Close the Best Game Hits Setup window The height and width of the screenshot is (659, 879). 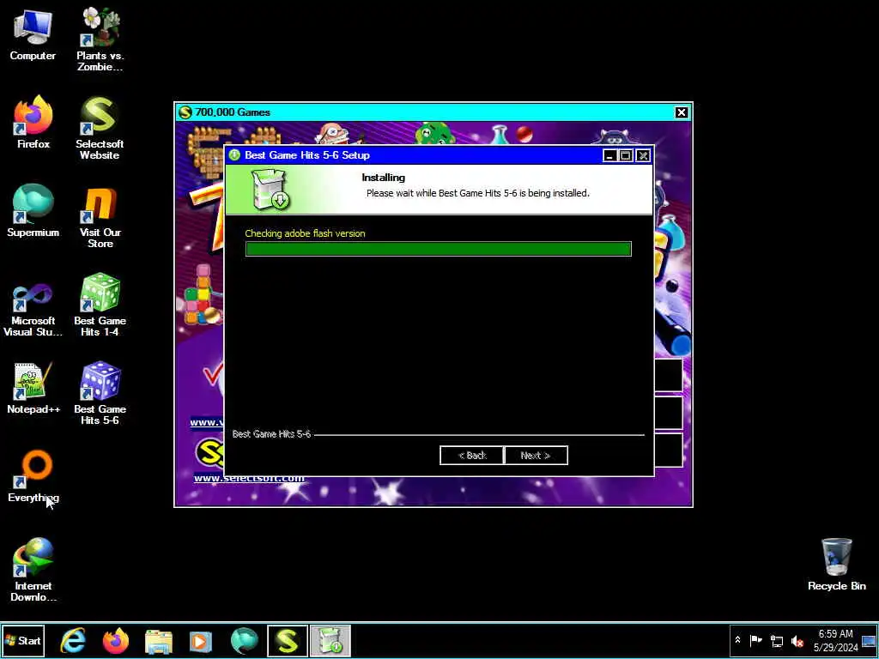[x=643, y=156]
